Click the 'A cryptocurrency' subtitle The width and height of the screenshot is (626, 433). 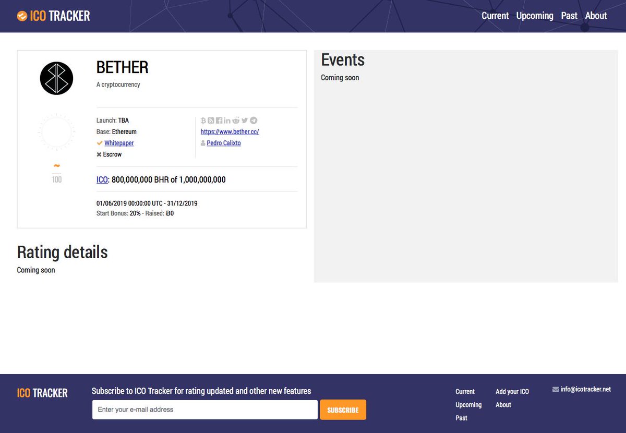(x=118, y=85)
